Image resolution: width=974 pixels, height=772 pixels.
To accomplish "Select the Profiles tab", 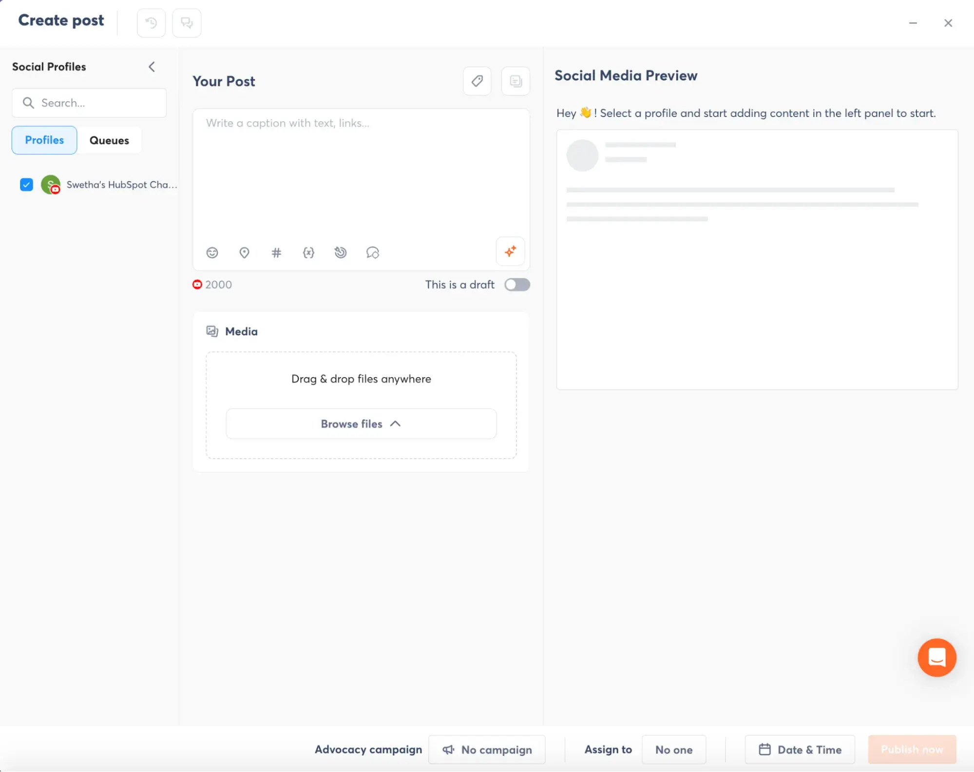I will click(44, 139).
